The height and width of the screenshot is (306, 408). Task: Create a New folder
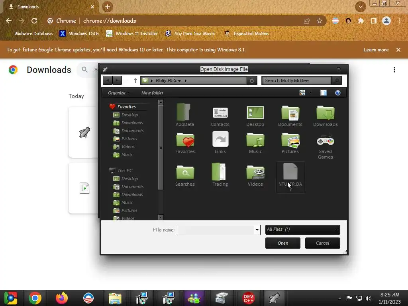(152, 93)
